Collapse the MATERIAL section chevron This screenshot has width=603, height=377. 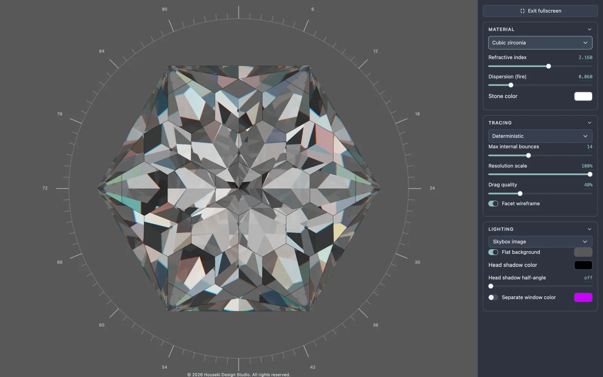(589, 29)
